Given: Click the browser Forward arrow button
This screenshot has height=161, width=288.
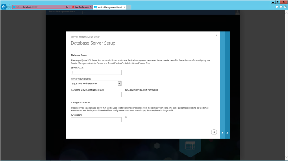Looking at the screenshot, I should click(x=10, y=7).
